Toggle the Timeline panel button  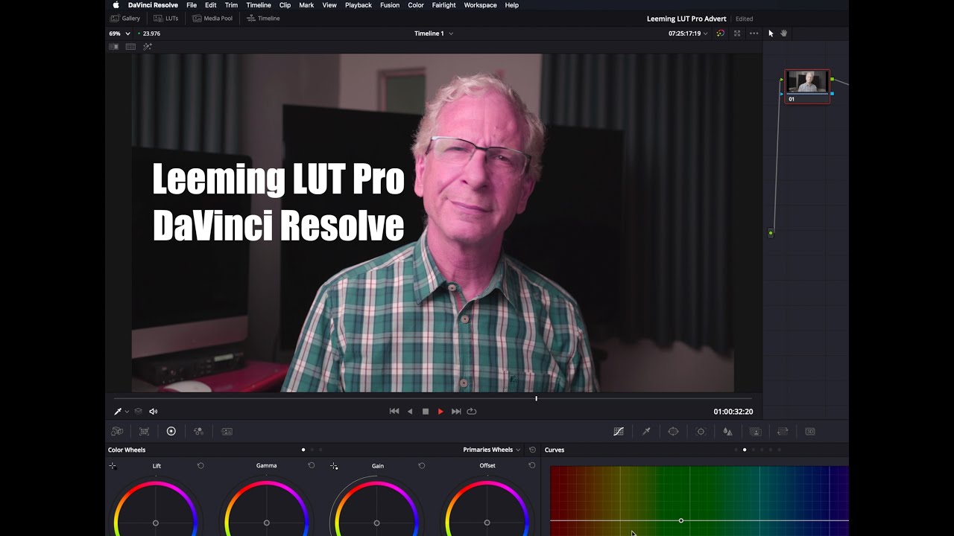click(263, 18)
